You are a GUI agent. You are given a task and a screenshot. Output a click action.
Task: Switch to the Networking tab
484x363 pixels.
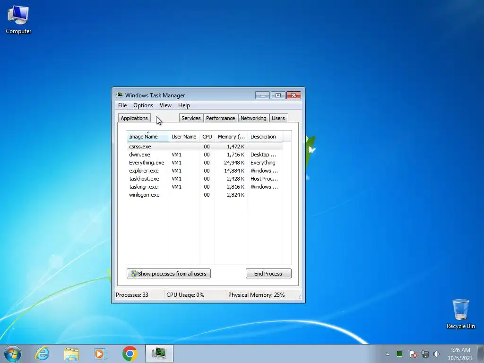253,118
